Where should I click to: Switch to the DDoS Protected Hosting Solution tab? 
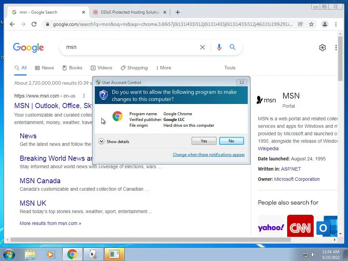click(129, 12)
